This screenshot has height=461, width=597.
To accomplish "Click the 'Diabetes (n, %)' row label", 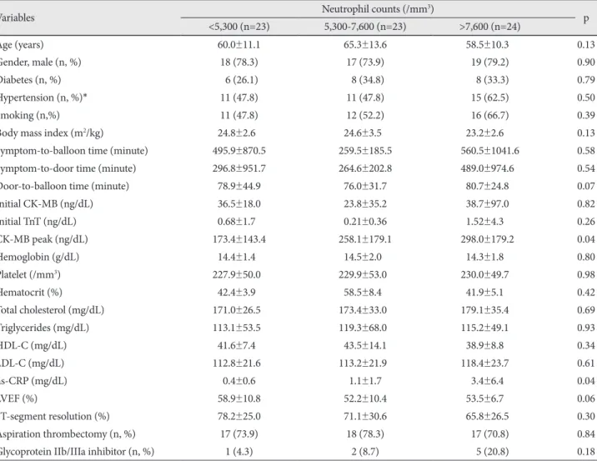I will tap(30, 80).
